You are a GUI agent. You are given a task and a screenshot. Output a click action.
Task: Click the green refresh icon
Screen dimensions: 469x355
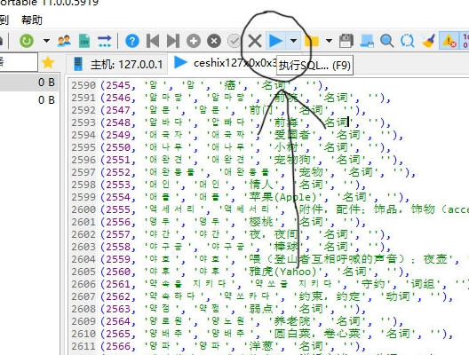27,41
